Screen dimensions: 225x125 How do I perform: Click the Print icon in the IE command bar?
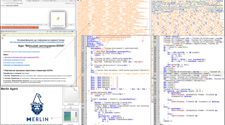pyautogui.click(x=56, y=31)
